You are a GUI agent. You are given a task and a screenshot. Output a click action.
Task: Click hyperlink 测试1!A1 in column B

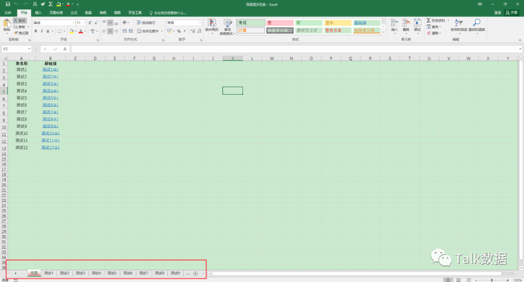point(50,69)
